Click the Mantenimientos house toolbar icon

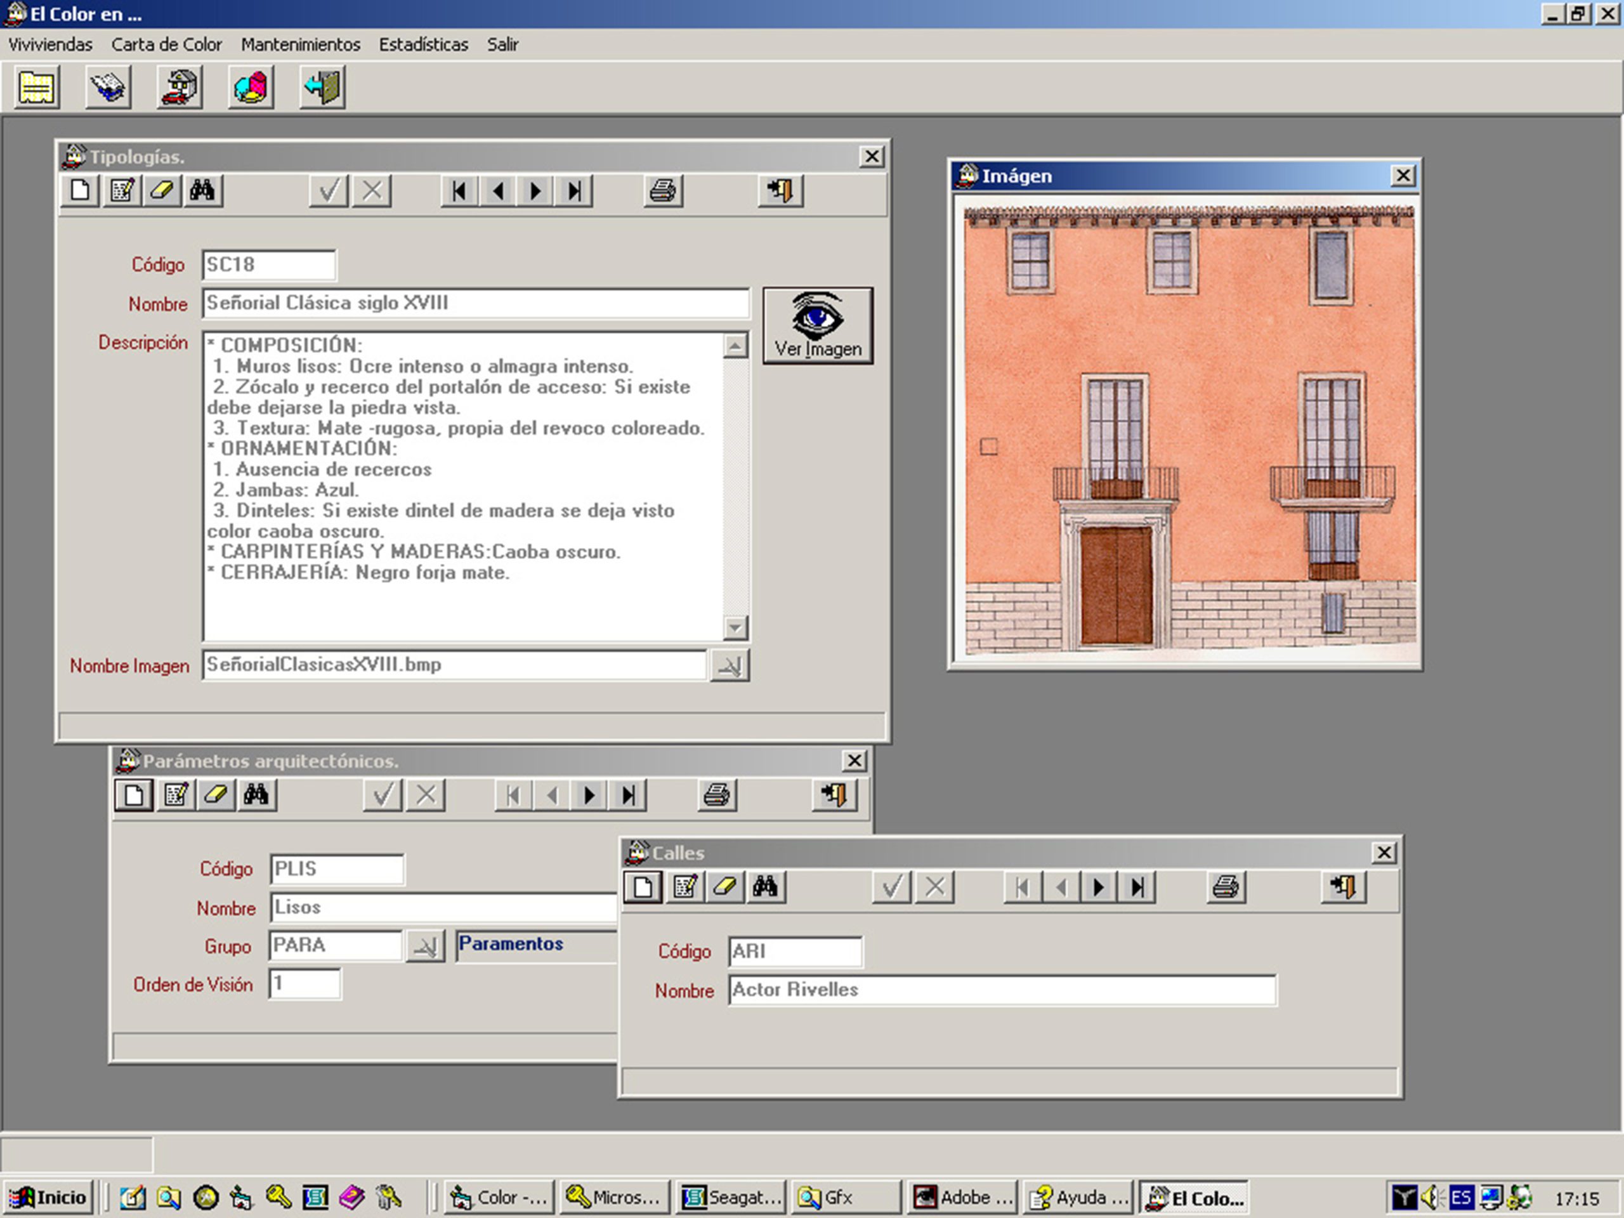[180, 88]
